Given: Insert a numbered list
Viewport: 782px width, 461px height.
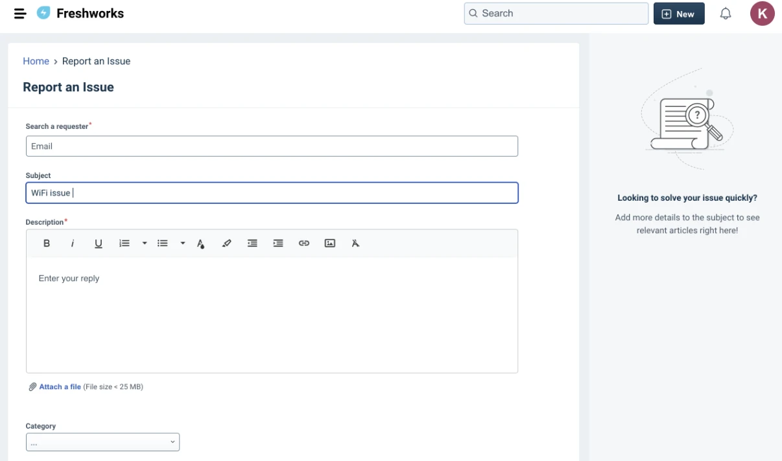Looking at the screenshot, I should click(124, 243).
